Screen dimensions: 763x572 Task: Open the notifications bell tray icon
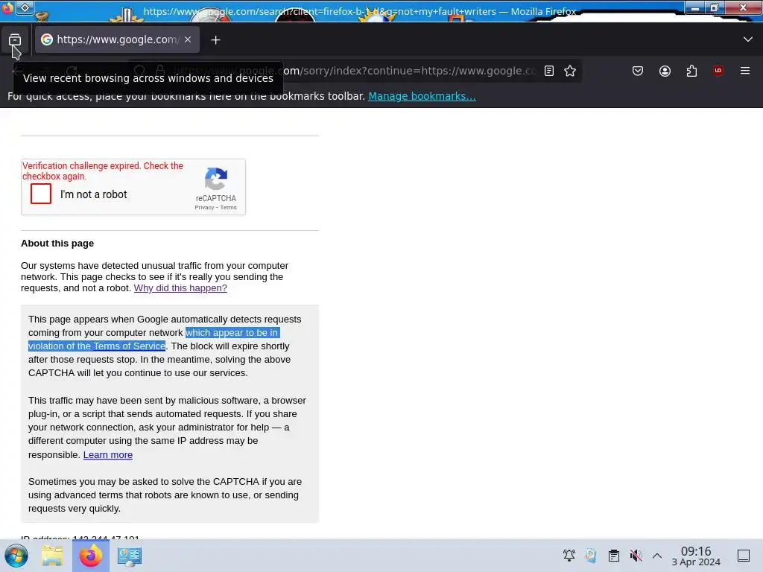coord(569,556)
